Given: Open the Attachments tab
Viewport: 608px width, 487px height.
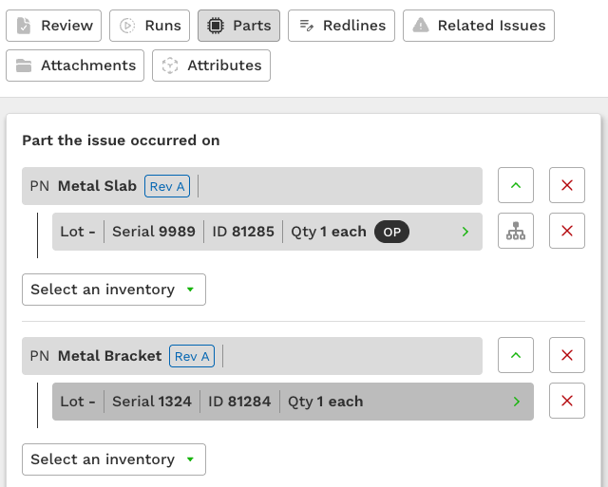Looking at the screenshot, I should (75, 66).
